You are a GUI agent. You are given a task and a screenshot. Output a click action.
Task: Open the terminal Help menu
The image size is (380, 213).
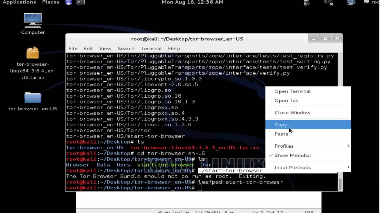[174, 49]
